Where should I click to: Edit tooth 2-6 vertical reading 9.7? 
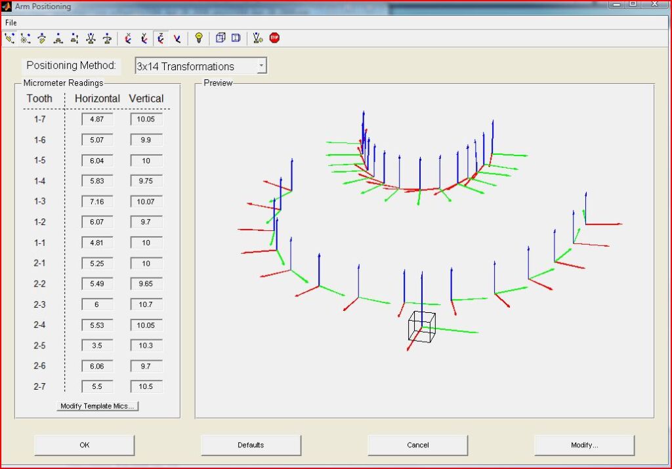146,366
